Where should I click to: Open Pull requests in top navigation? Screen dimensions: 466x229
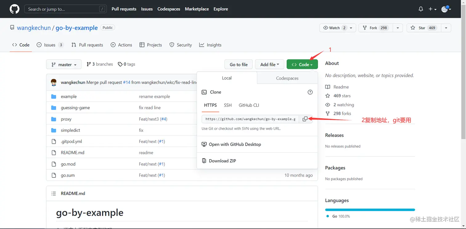pyautogui.click(x=124, y=9)
